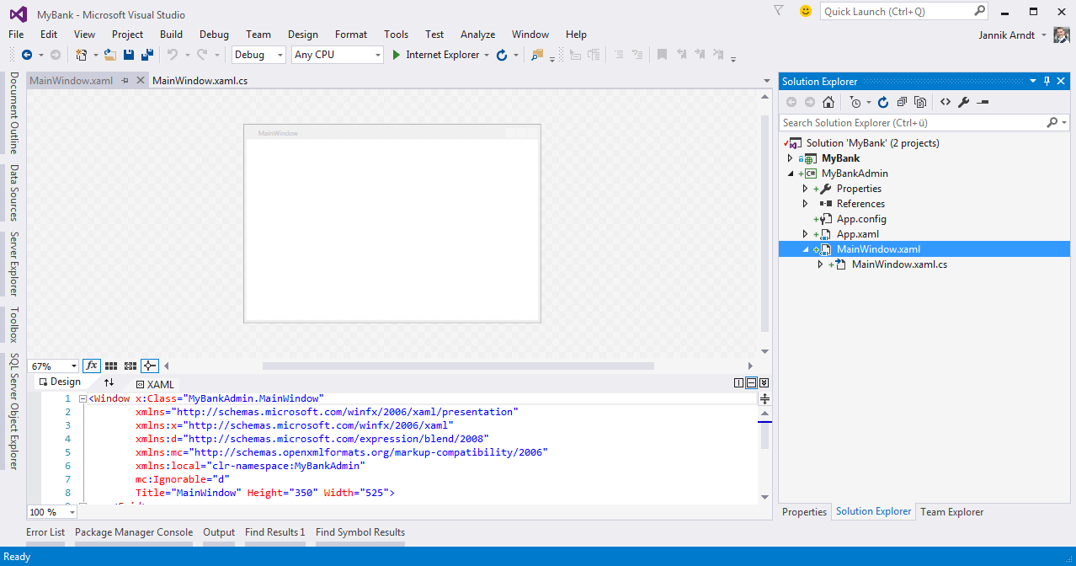This screenshot has width=1076, height=566.
Task: Click the Redo toolbar icon
Action: [x=202, y=55]
